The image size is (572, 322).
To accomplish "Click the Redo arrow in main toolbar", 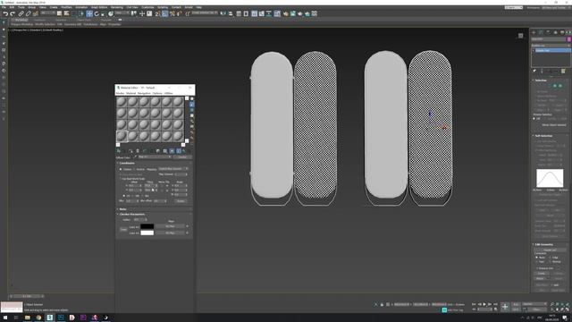I will pos(13,13).
